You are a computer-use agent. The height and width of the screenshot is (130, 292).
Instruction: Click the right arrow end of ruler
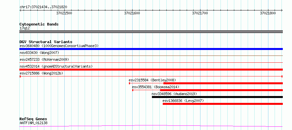coord(282,10)
